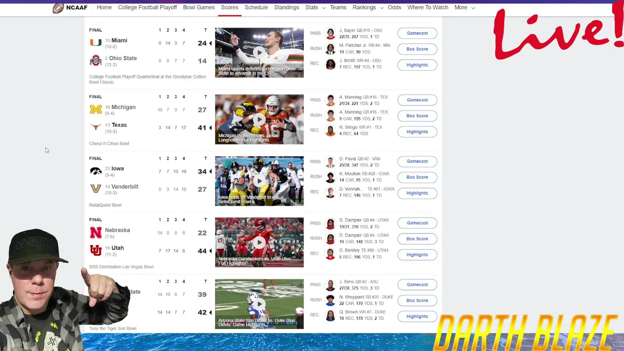Click J. Smith player headshot

[x=331, y=64]
